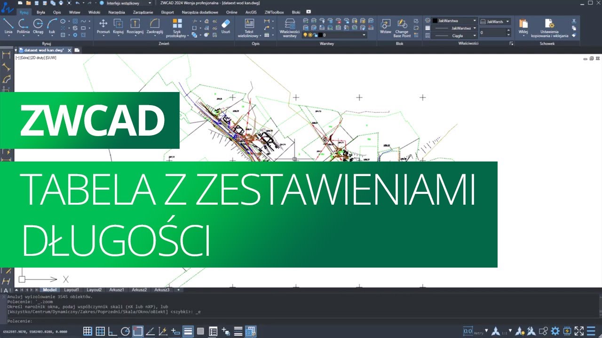Open the JakWarstwa lineweight dropdown
602x338 pixels.
475,28
